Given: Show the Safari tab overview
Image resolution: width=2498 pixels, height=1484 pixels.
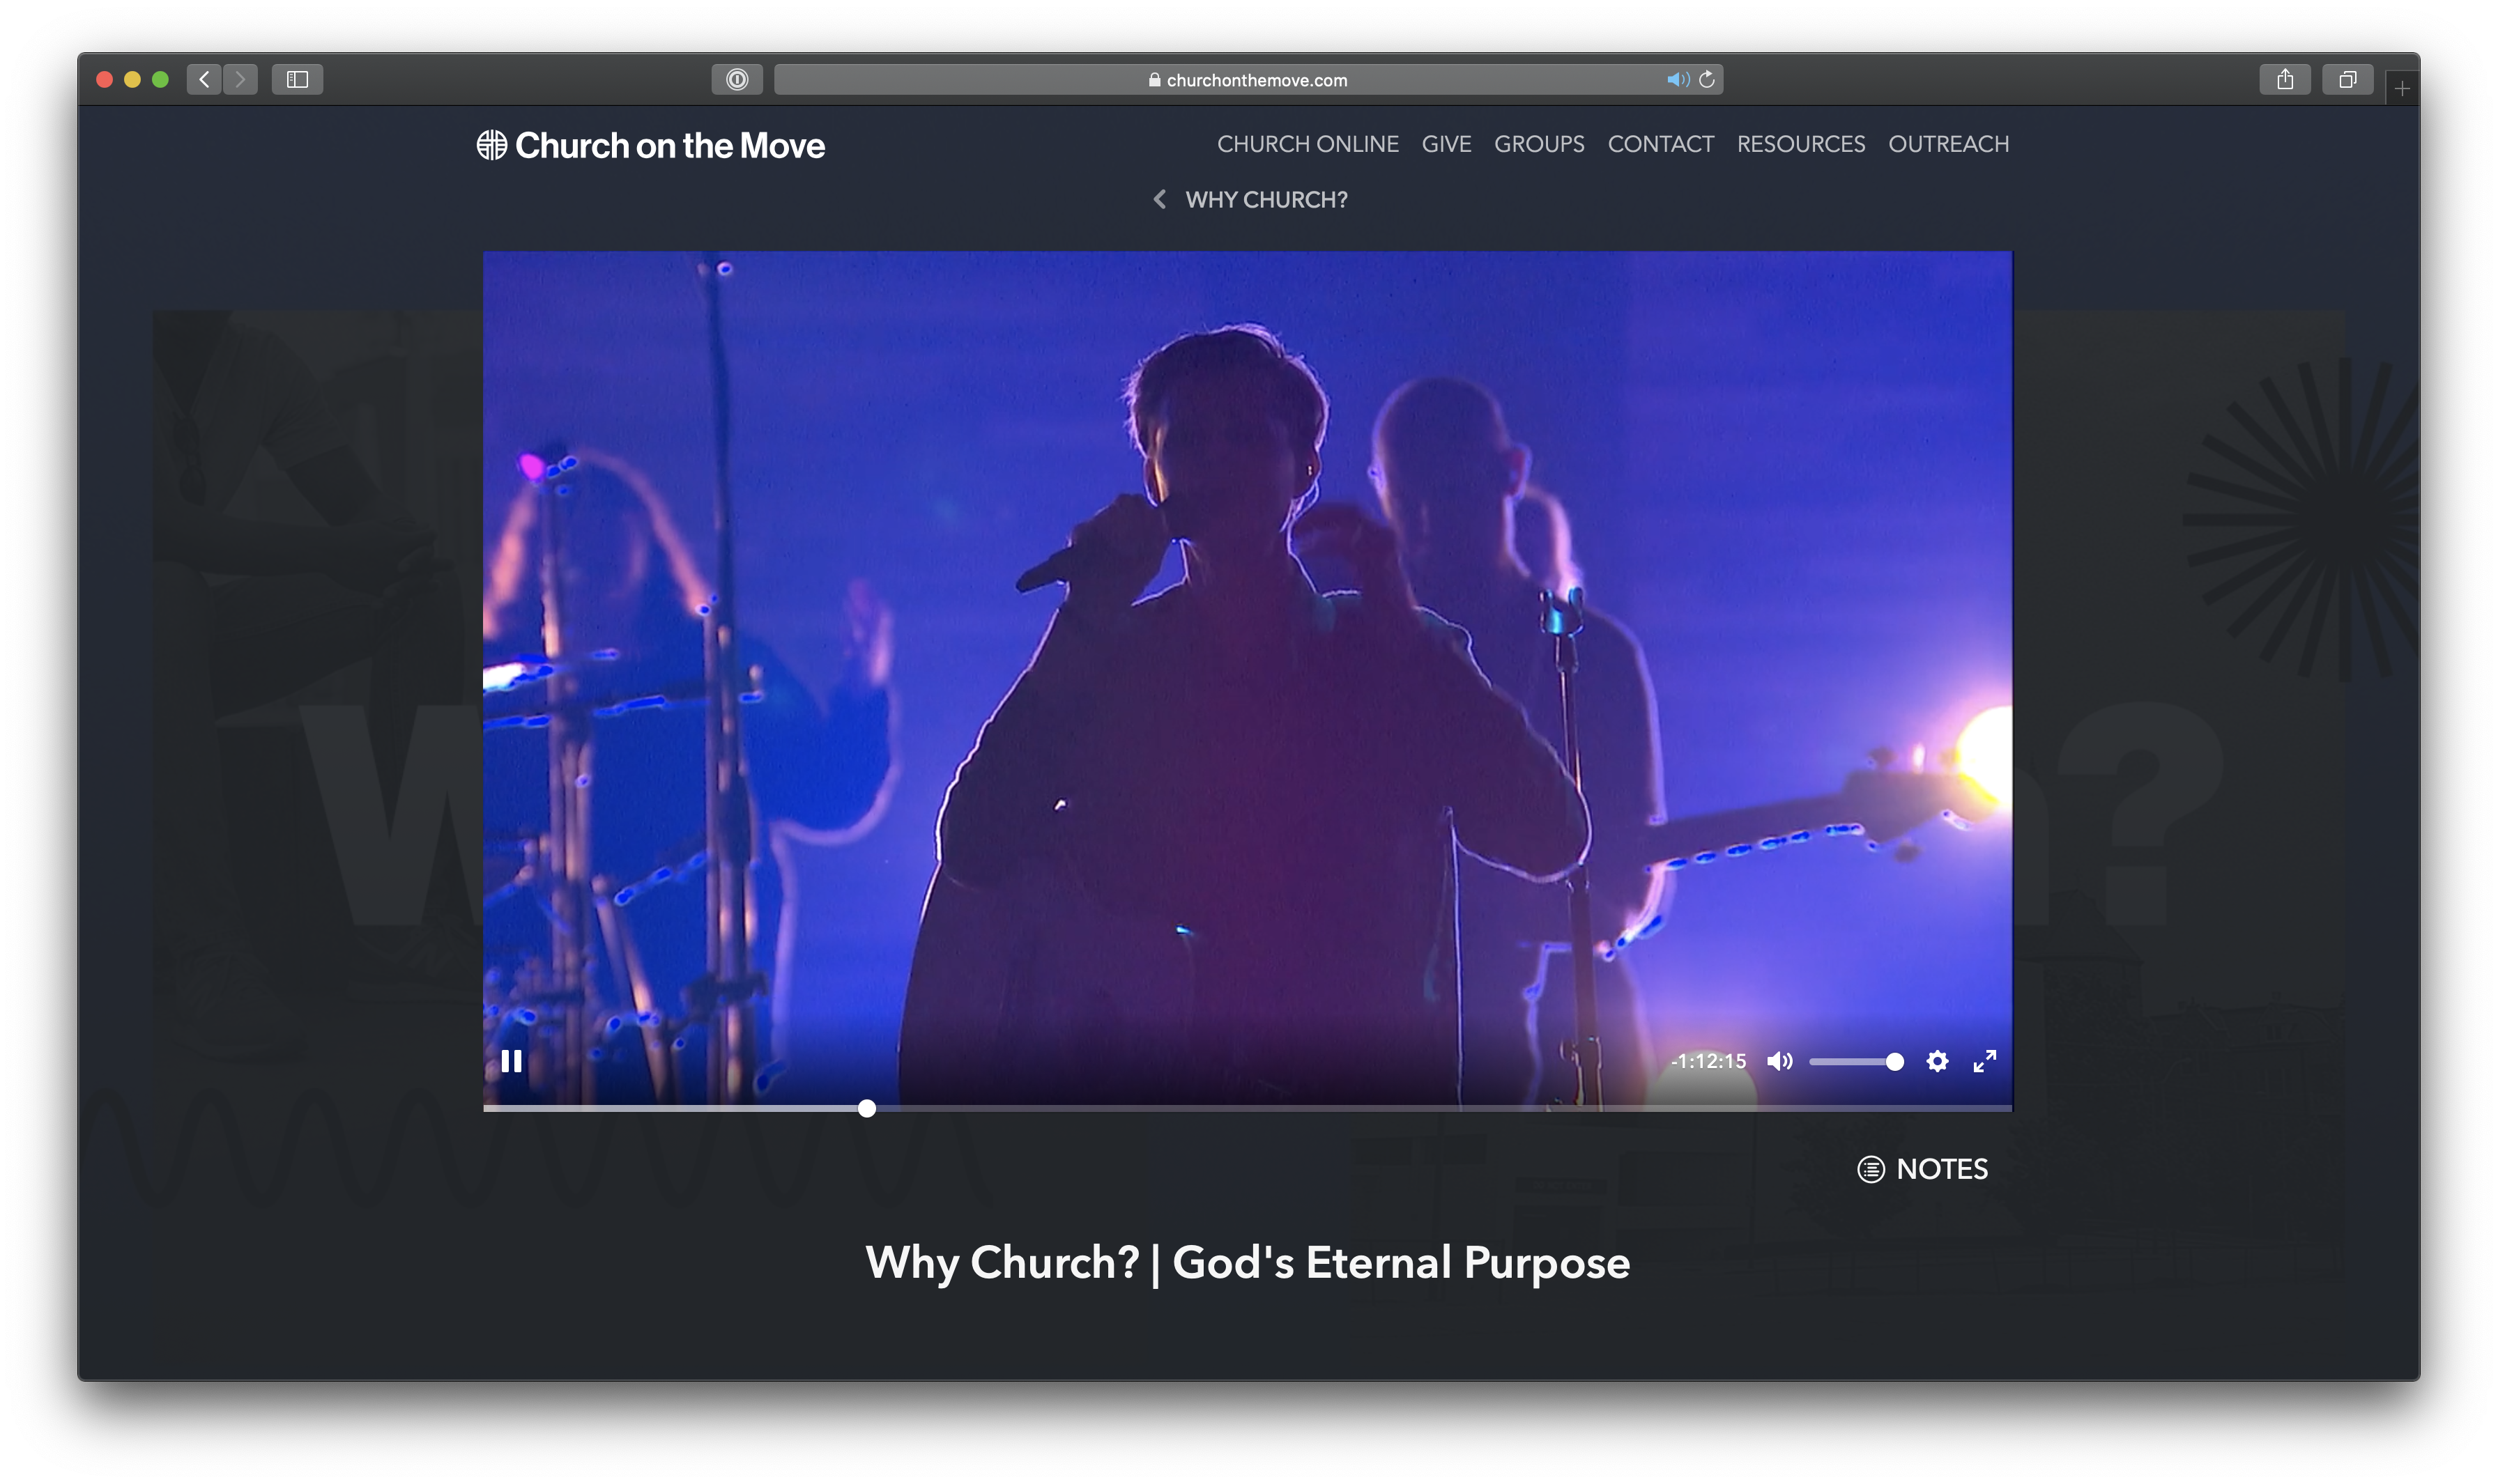Looking at the screenshot, I should 2347,79.
